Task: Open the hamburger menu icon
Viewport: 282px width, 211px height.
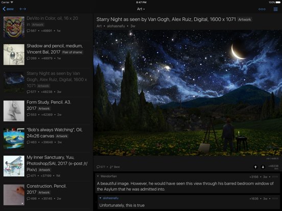Action: coord(275,9)
